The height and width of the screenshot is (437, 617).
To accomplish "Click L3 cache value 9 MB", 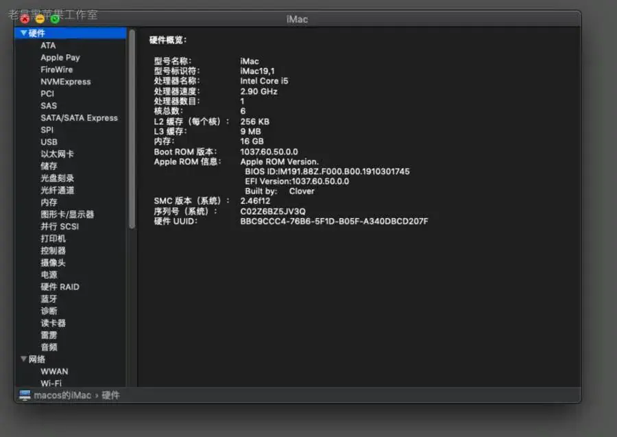I will [251, 132].
